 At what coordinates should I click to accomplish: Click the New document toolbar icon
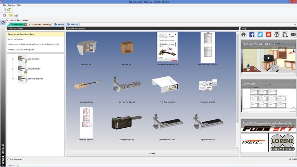[x=4, y=9]
